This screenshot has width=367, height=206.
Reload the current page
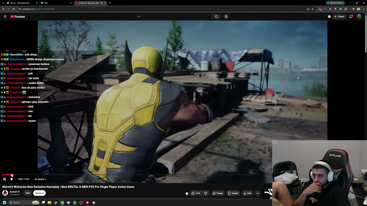point(13,9)
